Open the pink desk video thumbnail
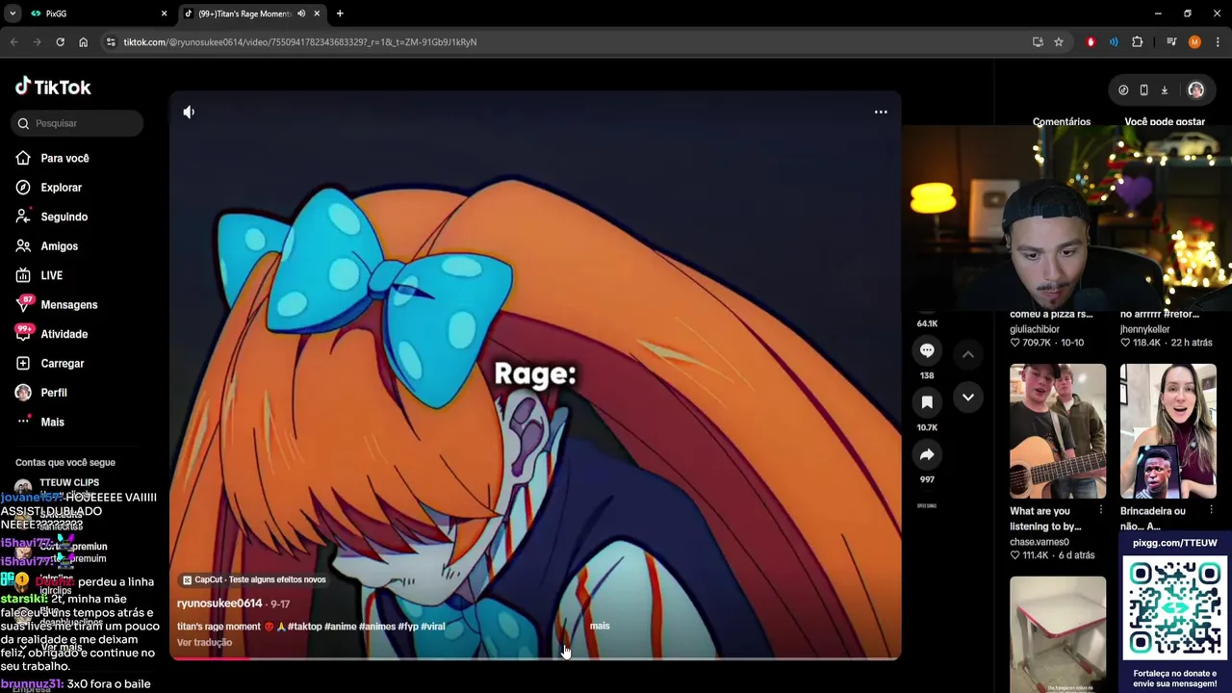Viewport: 1232px width, 693px height. coord(1058,634)
